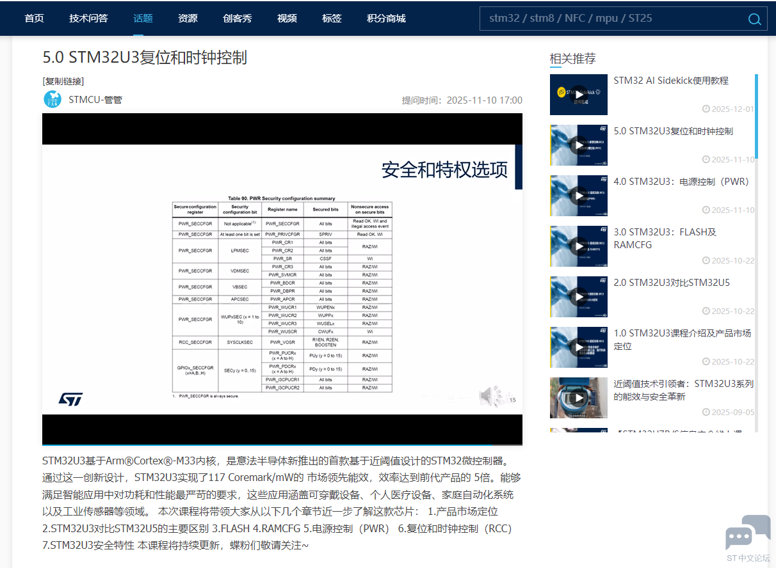Screen dimensions: 776x568
Task: Play STM32 AI Sidekick使用教程 video thumbnail
Action: coord(579,95)
